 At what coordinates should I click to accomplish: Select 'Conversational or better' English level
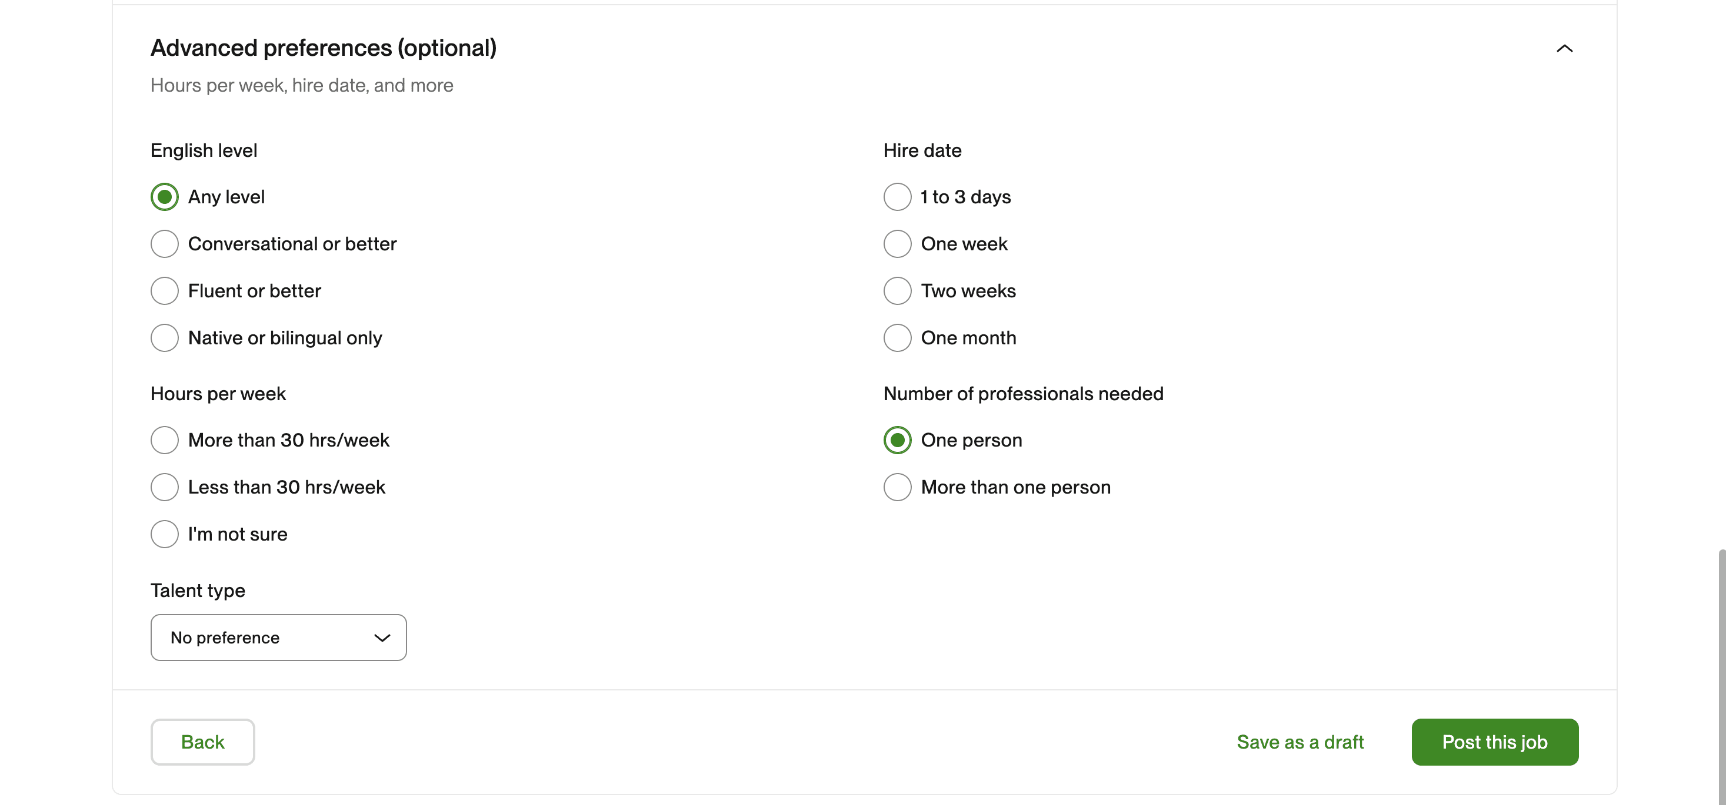pos(164,243)
